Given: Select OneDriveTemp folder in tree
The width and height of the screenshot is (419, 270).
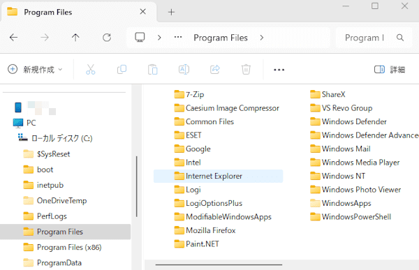Looking at the screenshot, I should coord(54,200).
